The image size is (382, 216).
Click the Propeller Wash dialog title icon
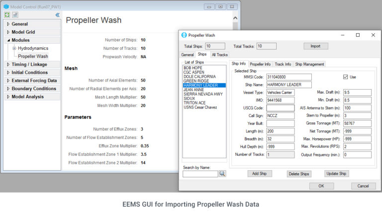(184, 35)
